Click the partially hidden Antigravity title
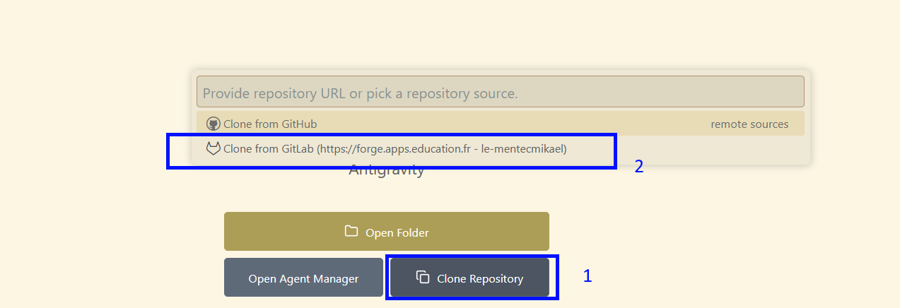This screenshot has height=308, width=900. pos(387,172)
